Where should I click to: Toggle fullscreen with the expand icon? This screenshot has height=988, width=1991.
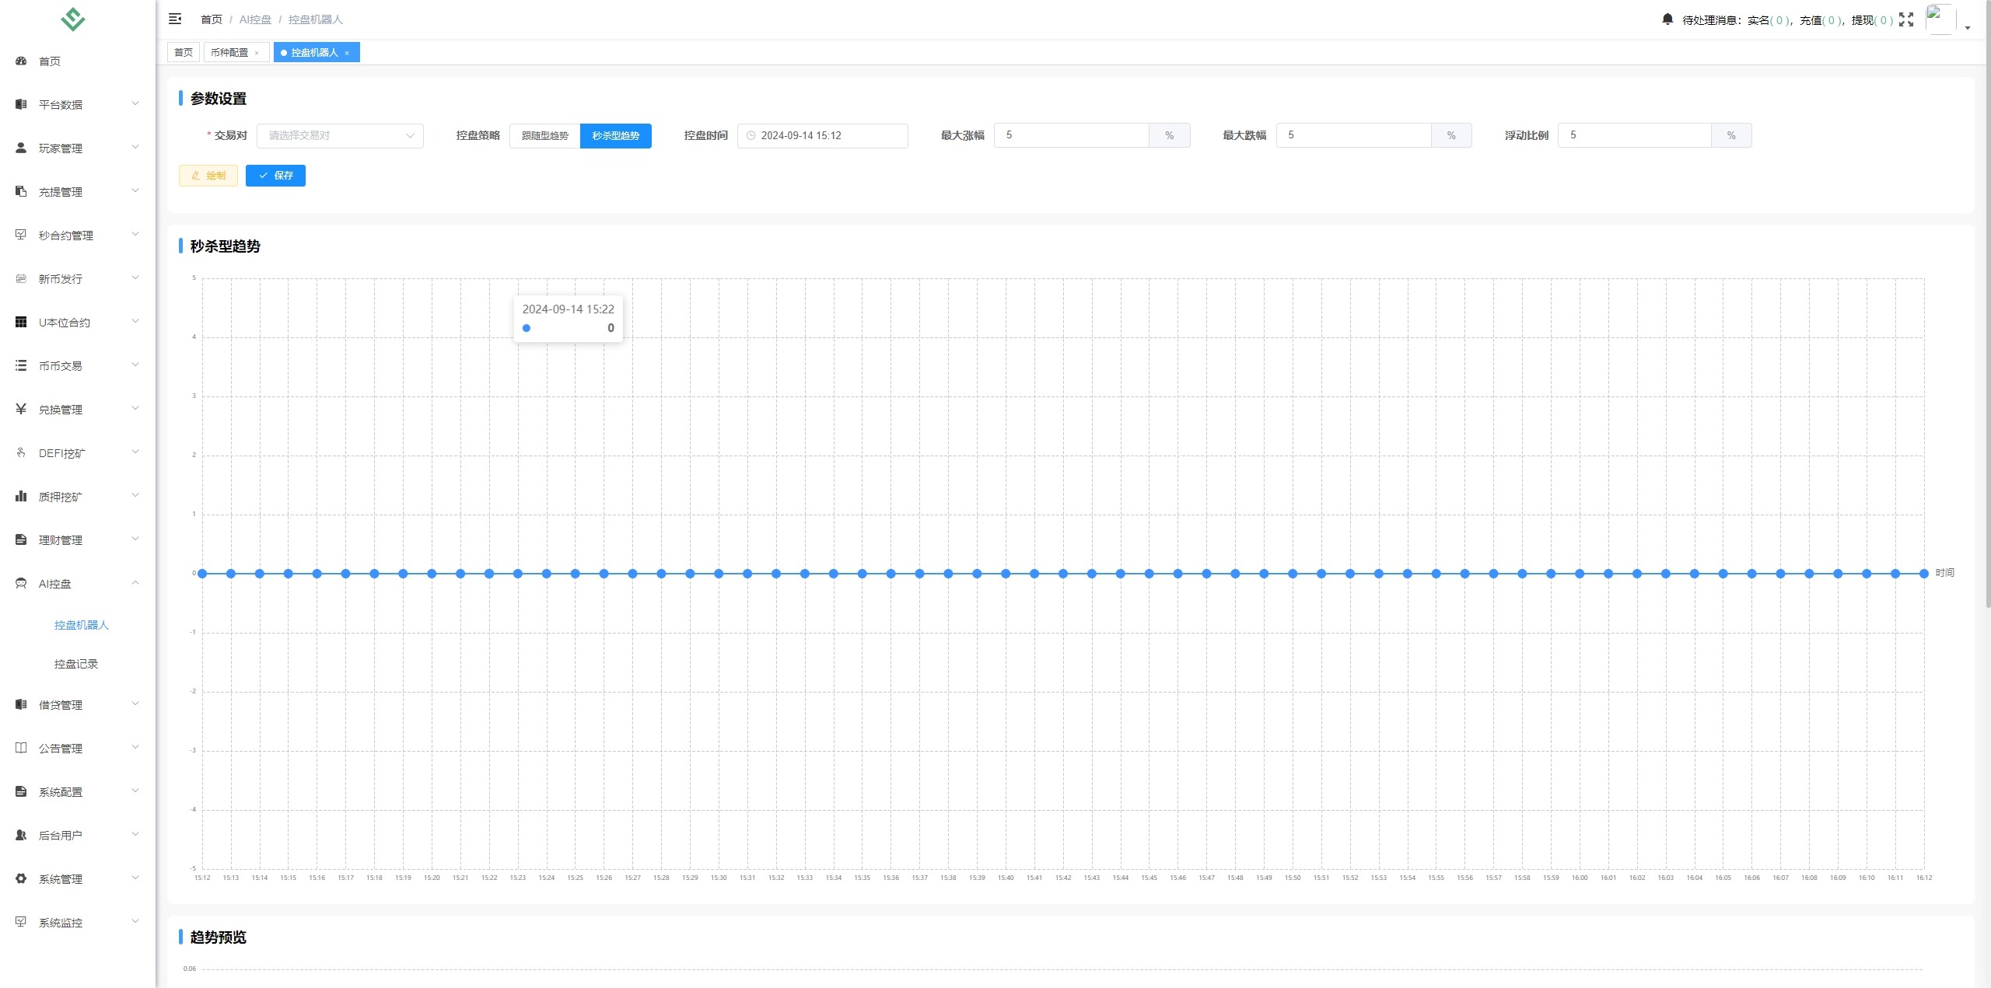click(x=1905, y=19)
